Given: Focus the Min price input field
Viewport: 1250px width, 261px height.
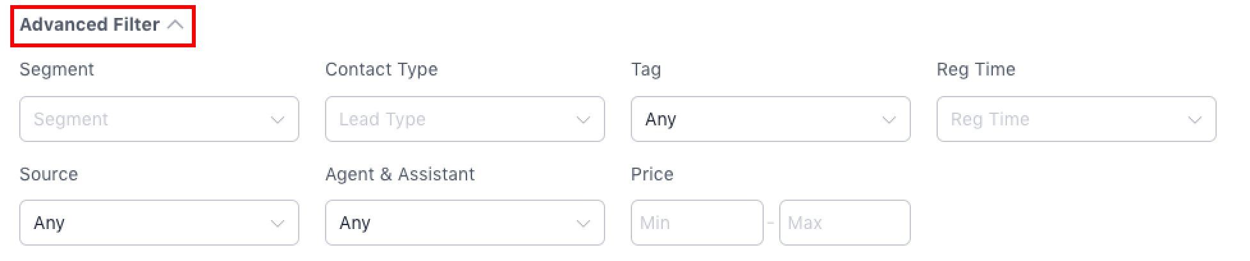Looking at the screenshot, I should point(697,223).
